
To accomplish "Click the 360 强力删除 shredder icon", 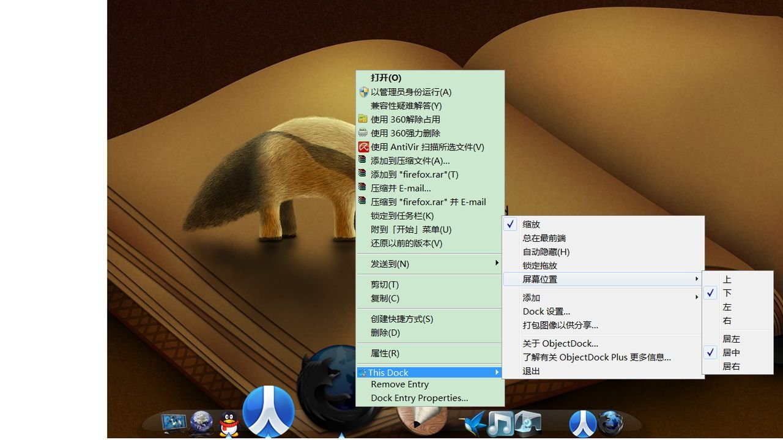I will point(363,133).
